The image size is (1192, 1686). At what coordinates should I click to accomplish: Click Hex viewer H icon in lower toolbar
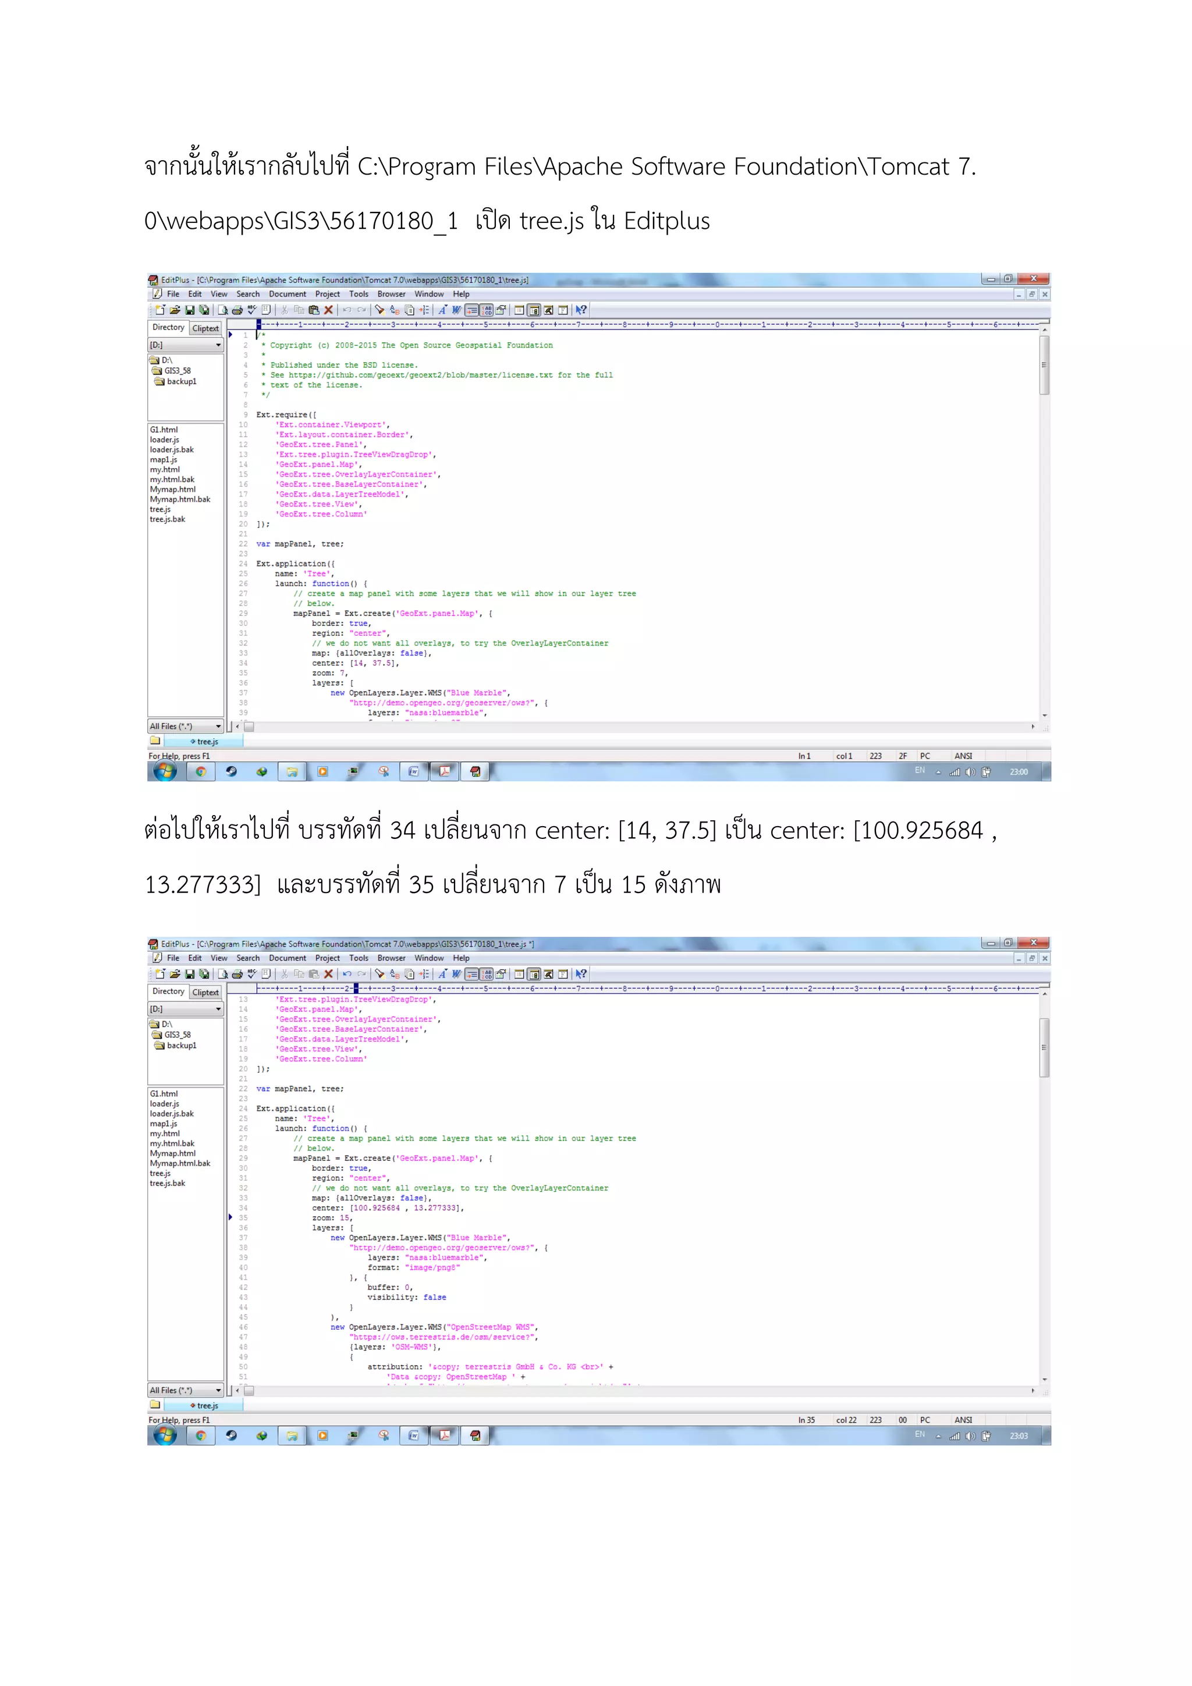(267, 974)
